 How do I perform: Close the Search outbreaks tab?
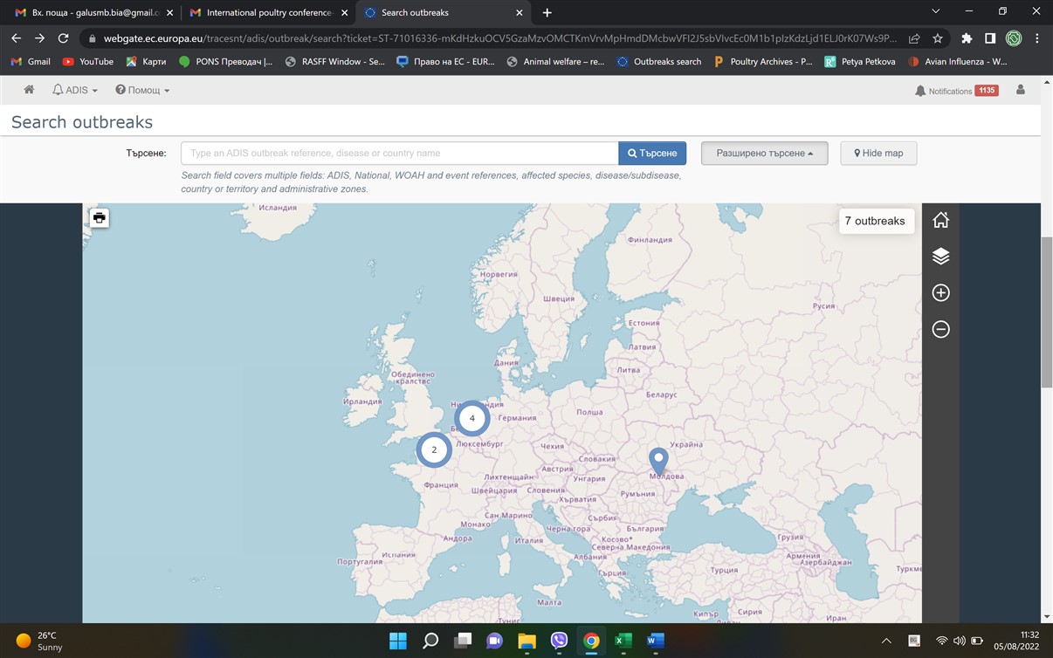click(x=520, y=13)
